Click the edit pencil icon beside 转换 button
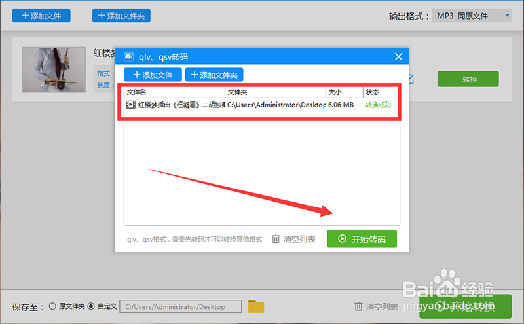The width and height of the screenshot is (524, 324). tap(411, 79)
